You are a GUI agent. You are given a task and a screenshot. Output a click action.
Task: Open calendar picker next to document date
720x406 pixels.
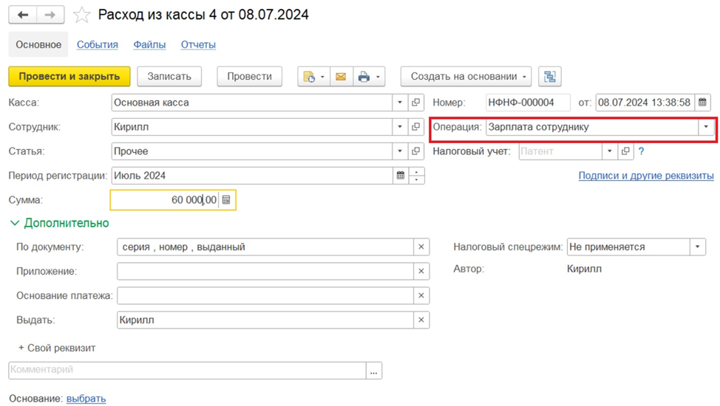703,103
